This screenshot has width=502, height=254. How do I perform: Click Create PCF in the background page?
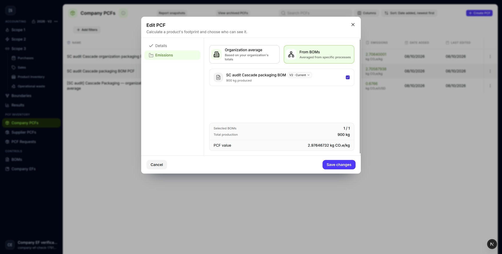tap(479, 13)
